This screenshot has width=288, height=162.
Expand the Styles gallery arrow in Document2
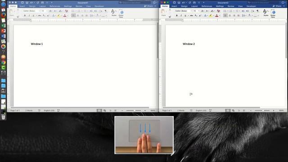269,11
